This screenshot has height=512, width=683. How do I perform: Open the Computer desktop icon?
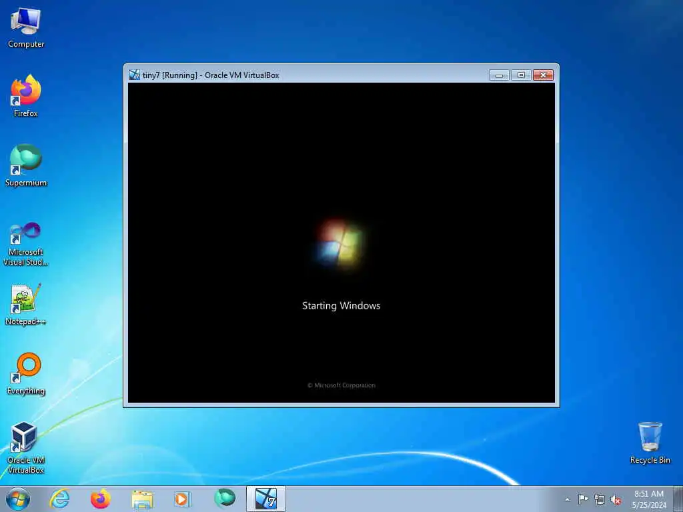[26, 28]
